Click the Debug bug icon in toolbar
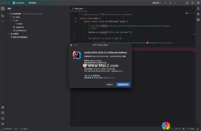The width and height of the screenshot is (201, 131). coord(170,3)
